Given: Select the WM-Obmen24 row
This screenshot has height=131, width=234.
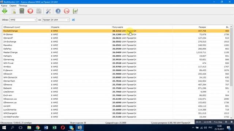Looking at the screenshot, I should click(x=116, y=78).
